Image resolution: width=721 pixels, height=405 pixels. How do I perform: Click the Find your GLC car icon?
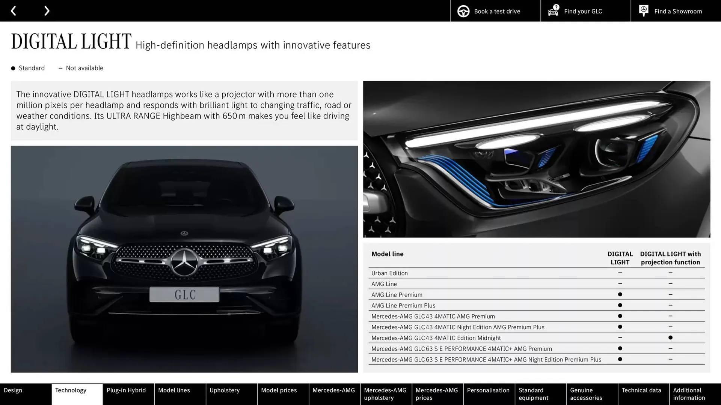tap(553, 10)
